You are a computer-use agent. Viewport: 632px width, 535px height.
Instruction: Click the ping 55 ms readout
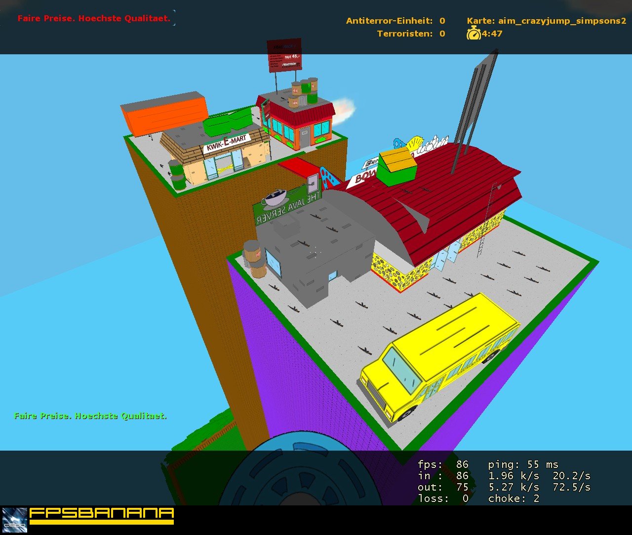[523, 464]
